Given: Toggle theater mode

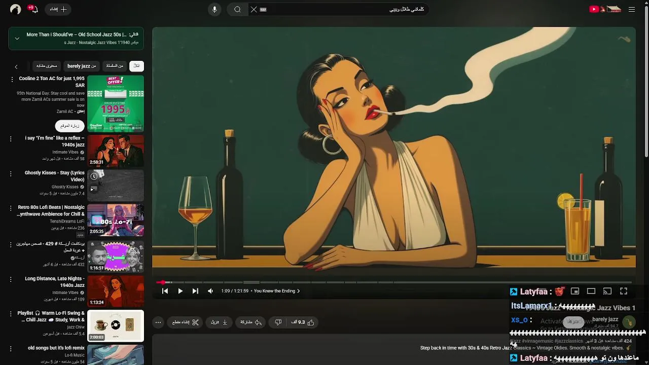Looking at the screenshot, I should pos(591,291).
